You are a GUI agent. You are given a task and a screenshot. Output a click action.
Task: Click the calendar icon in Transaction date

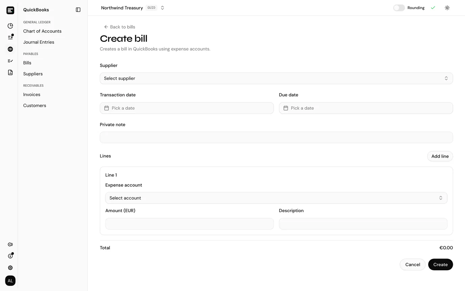coord(106,108)
